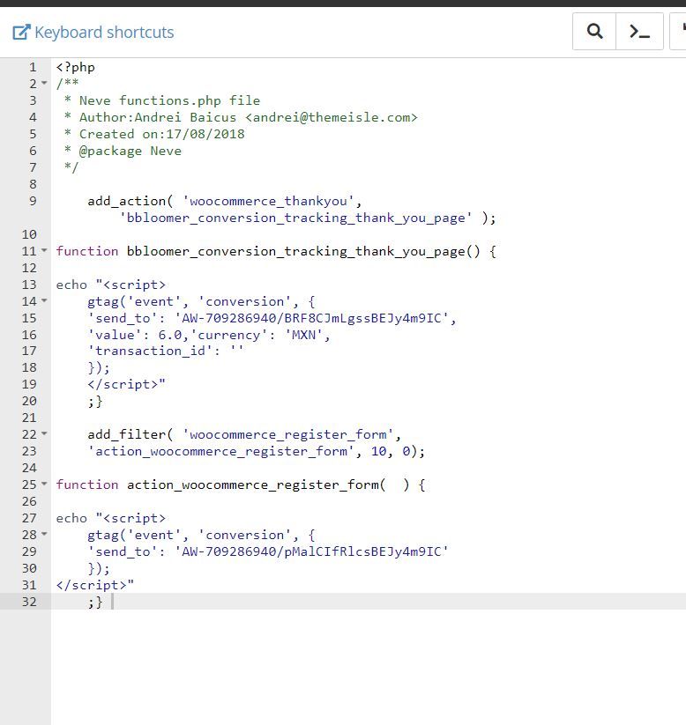Place cursor on '<?php' opening tag

[76, 68]
